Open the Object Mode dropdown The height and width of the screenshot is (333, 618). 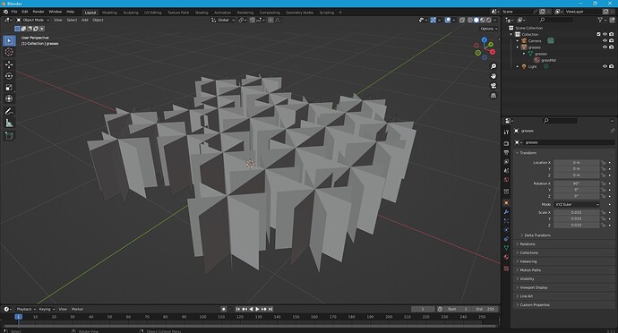[33, 20]
